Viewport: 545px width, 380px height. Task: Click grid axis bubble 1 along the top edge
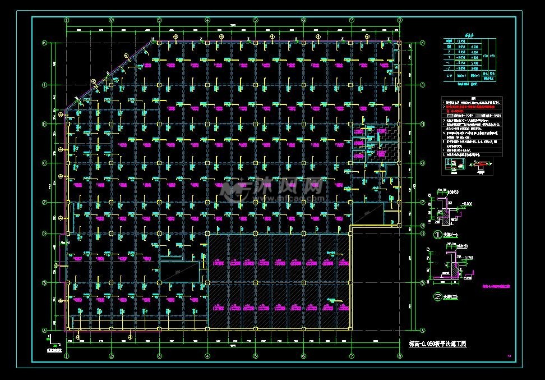click(67, 20)
